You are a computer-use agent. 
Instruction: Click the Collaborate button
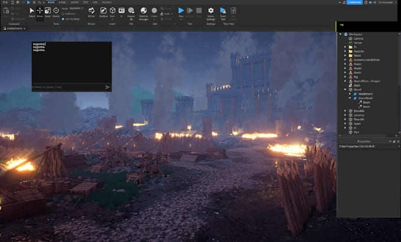point(354,2)
